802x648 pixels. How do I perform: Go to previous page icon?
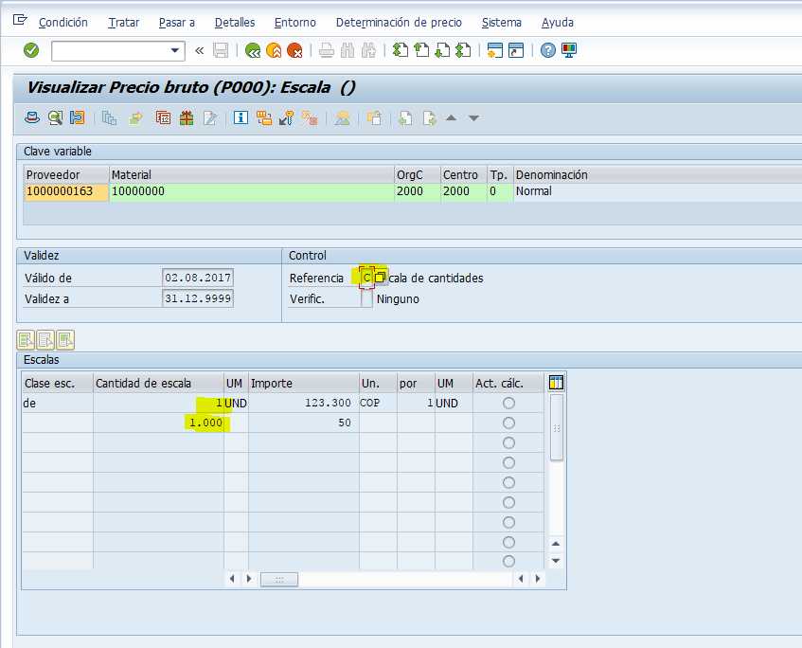click(421, 50)
